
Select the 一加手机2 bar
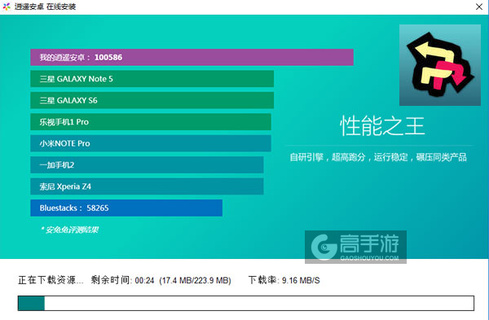147,164
